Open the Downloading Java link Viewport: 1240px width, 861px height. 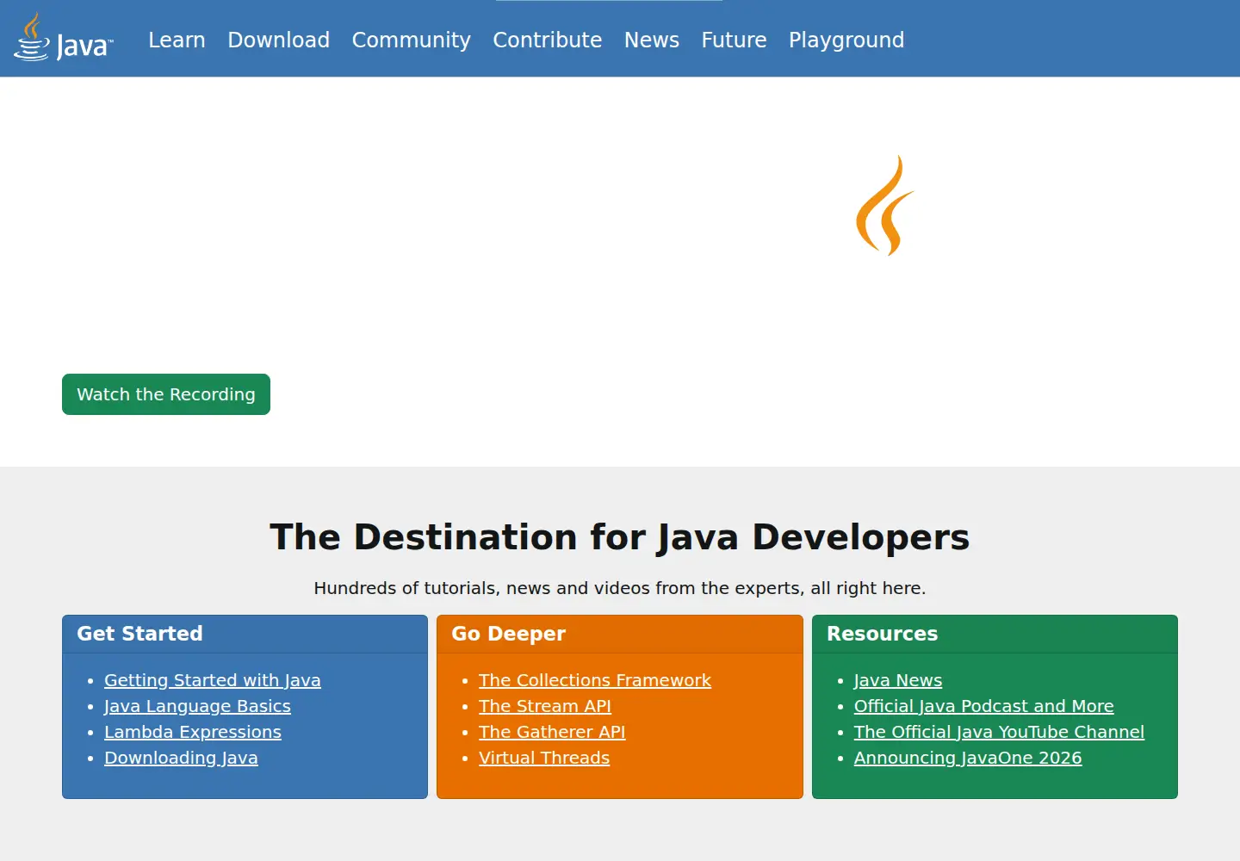[x=181, y=758]
